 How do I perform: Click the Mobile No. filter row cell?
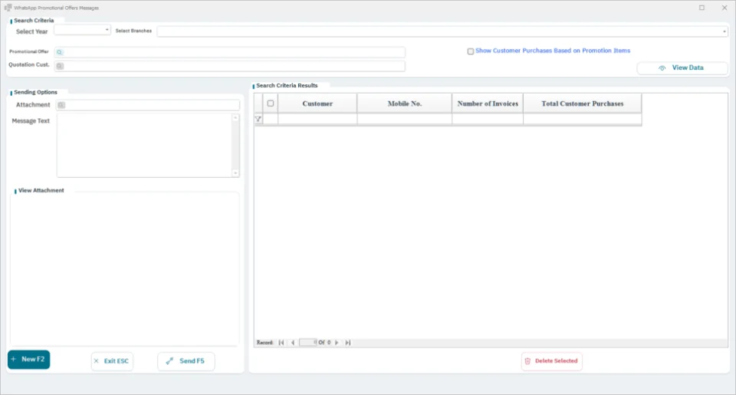(x=405, y=120)
